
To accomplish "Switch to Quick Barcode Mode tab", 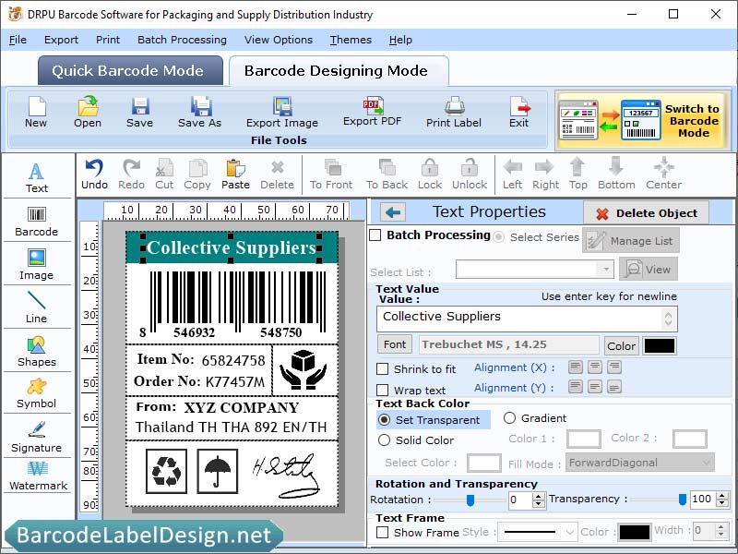I will [129, 70].
